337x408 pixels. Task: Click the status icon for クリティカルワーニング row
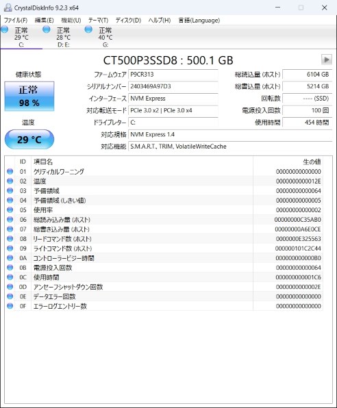click(x=10, y=171)
